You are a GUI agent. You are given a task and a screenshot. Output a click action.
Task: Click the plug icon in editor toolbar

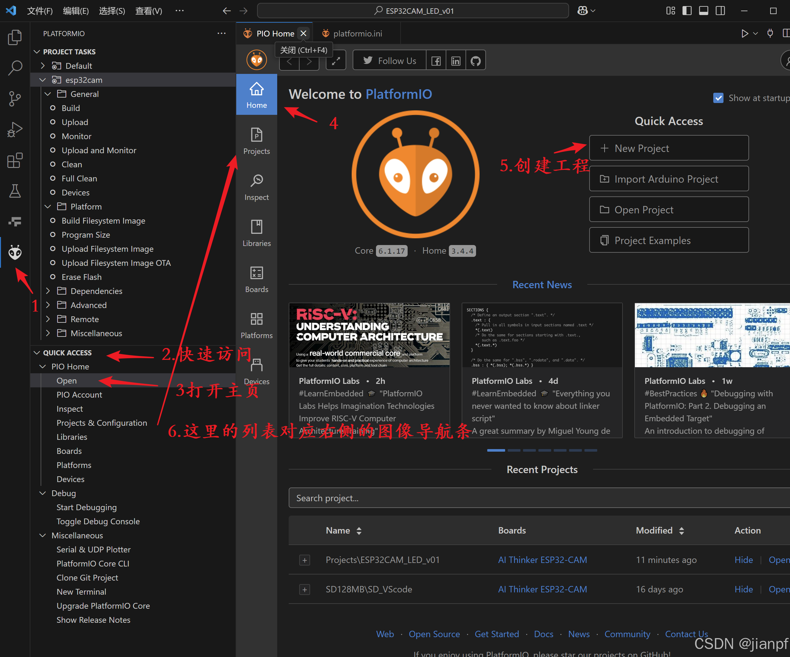(x=770, y=34)
